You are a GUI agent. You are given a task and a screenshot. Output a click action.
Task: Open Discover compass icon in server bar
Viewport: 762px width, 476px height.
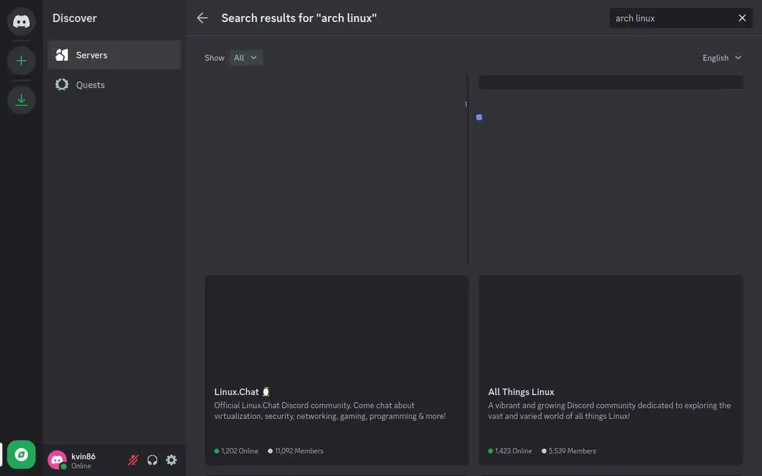21,455
